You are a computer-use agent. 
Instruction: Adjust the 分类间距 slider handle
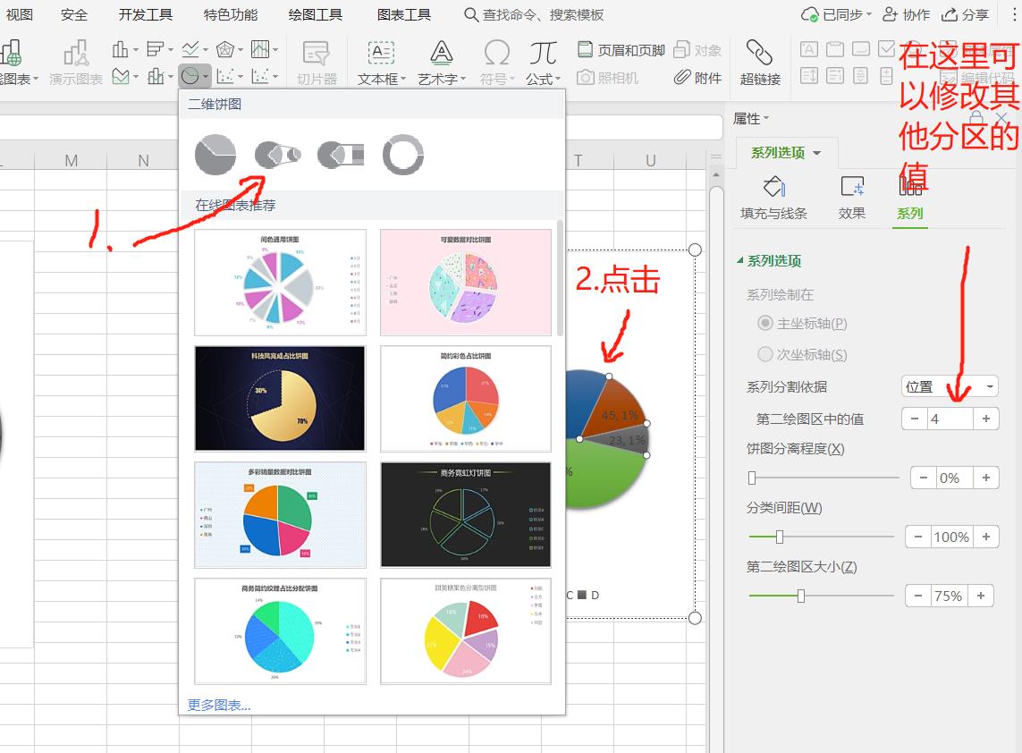780,537
